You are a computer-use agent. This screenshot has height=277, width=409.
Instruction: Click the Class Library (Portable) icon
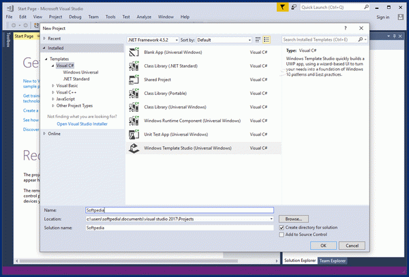click(134, 93)
